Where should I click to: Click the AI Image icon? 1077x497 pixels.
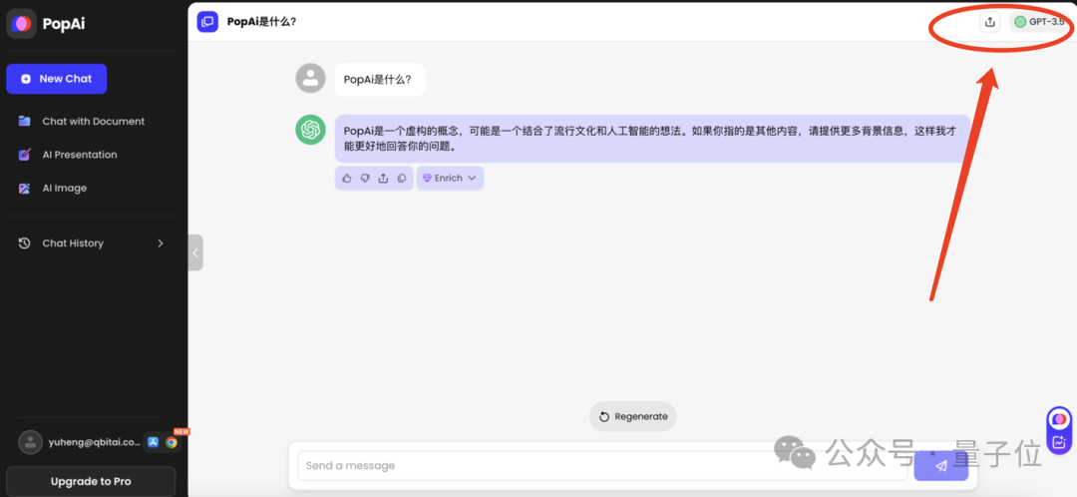(25, 188)
